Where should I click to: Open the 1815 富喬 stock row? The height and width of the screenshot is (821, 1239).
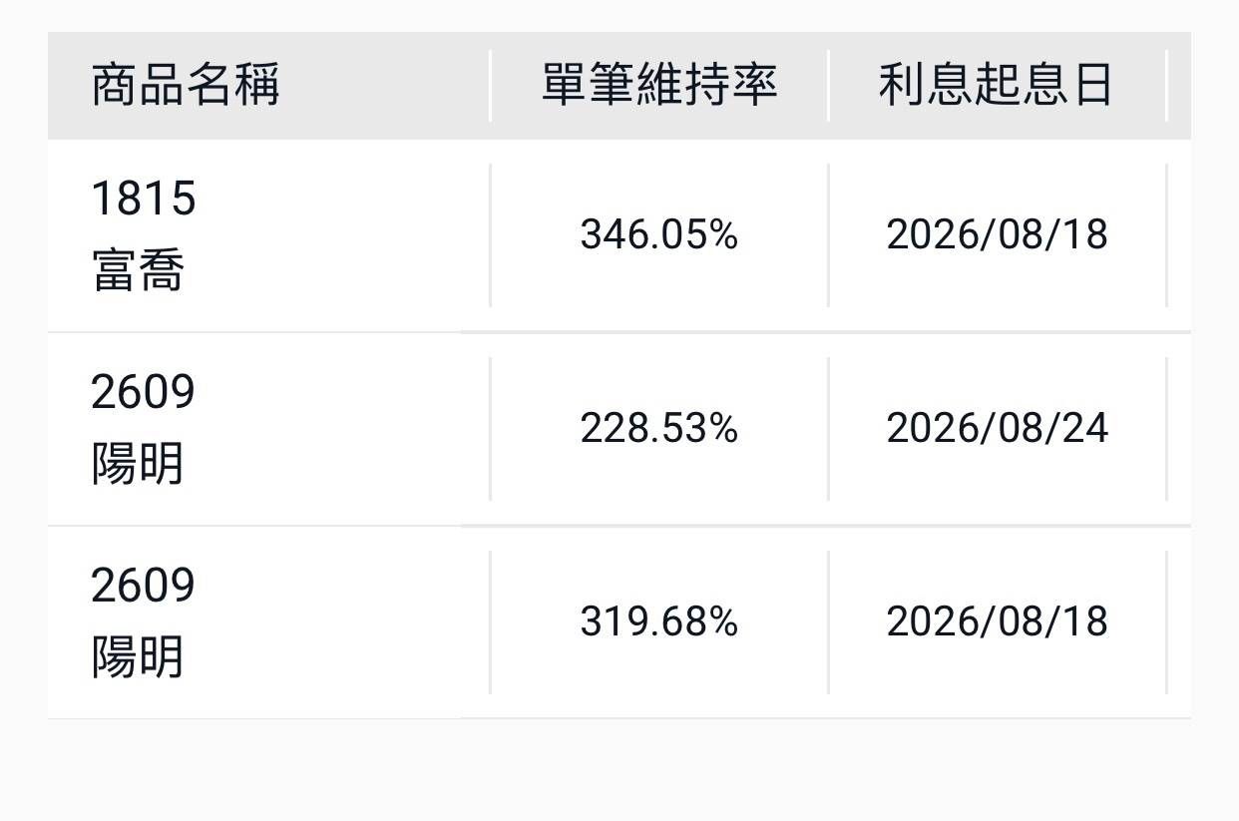619,235
